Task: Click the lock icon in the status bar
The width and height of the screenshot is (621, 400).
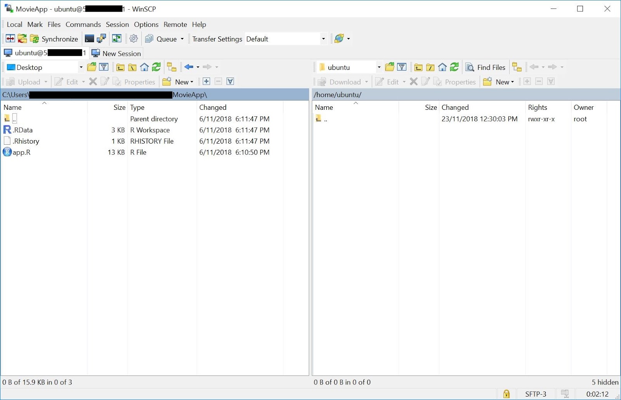Action: (506, 394)
